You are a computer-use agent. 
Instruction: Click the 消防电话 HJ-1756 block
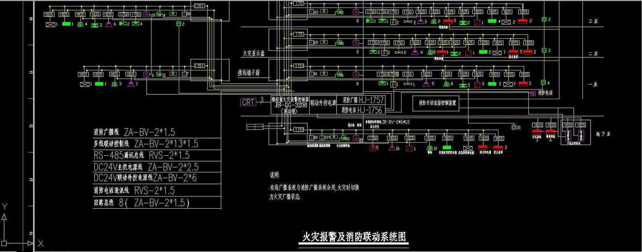(362, 109)
